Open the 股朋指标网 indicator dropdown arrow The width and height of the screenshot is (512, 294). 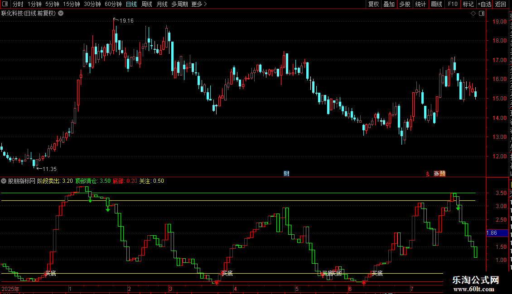click(x=4, y=181)
